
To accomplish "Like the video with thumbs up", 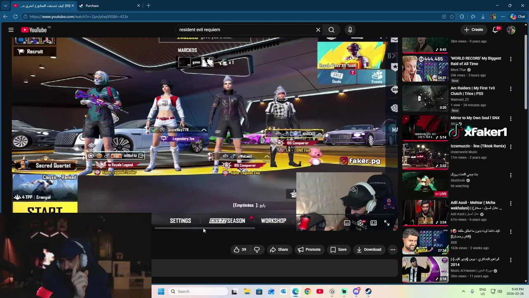I will (x=240, y=250).
